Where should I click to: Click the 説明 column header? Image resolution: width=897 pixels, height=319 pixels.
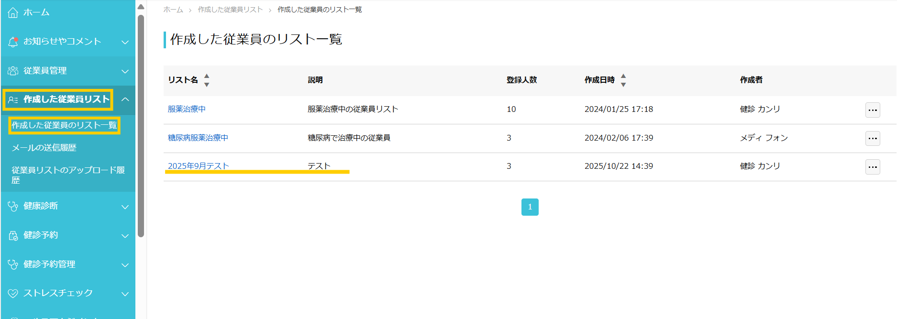(x=315, y=80)
